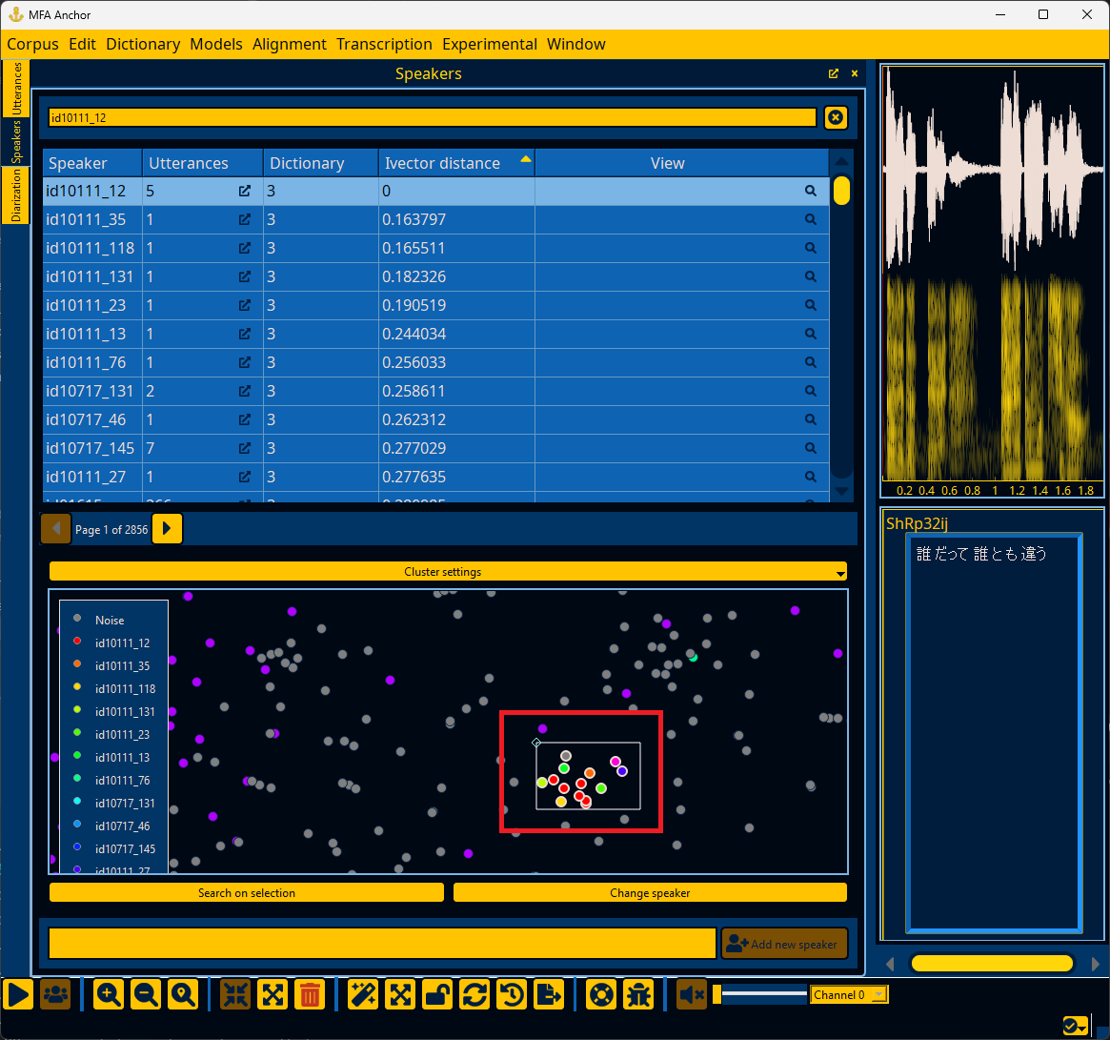1110x1040 pixels.
Task: Click the volume slider handle
Action: click(717, 994)
